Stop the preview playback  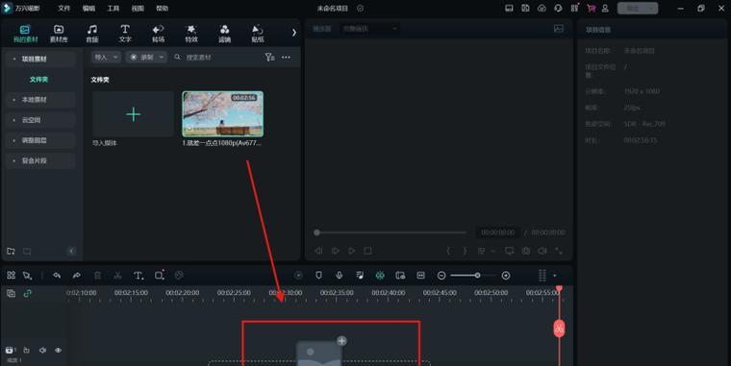point(367,251)
